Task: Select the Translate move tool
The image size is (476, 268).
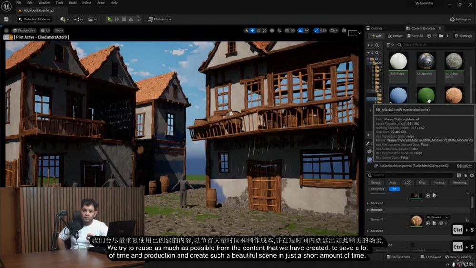Action: pos(252,30)
